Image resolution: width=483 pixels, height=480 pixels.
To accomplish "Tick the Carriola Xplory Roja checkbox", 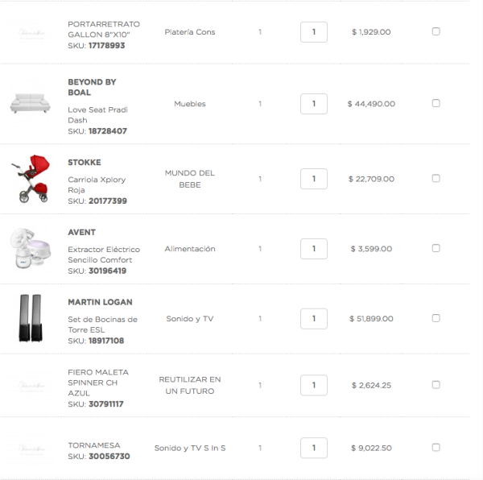I will [x=436, y=178].
